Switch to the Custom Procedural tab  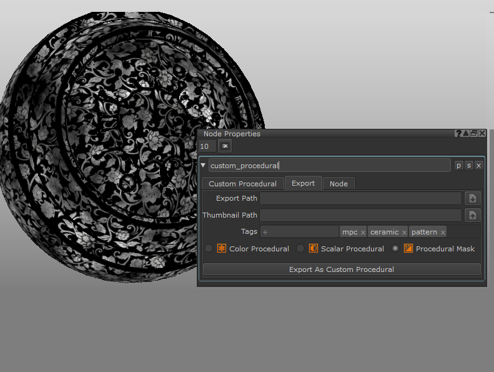click(x=242, y=184)
